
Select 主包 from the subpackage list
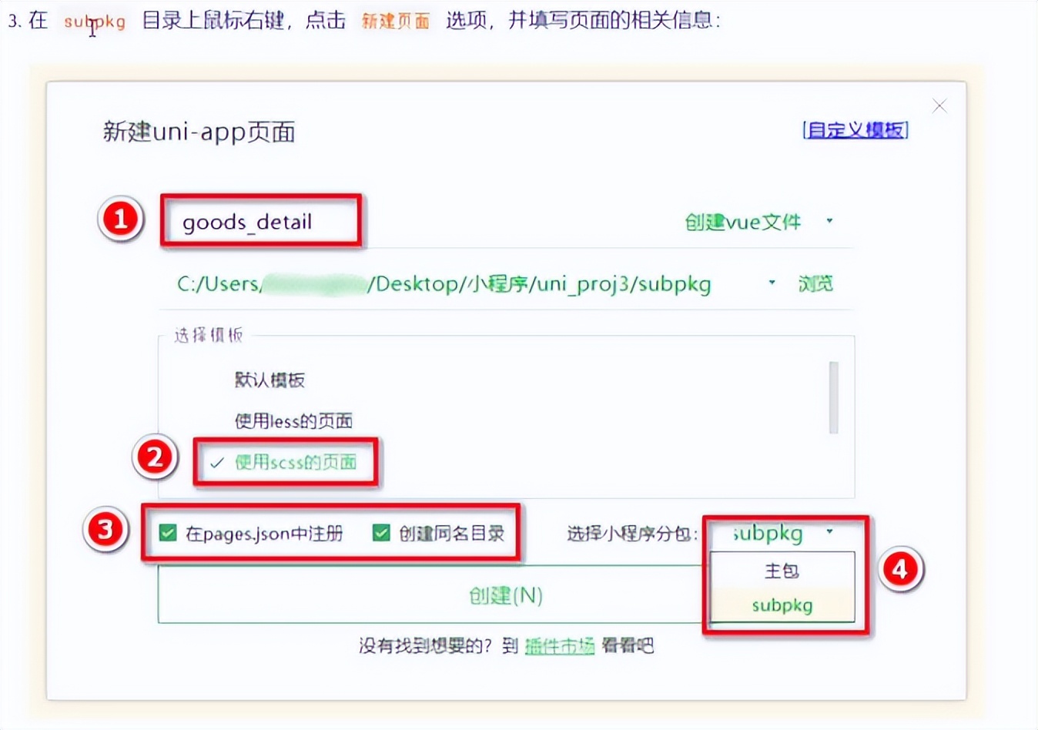783,571
